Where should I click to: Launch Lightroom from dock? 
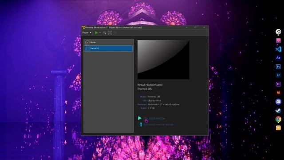tap(278, 75)
